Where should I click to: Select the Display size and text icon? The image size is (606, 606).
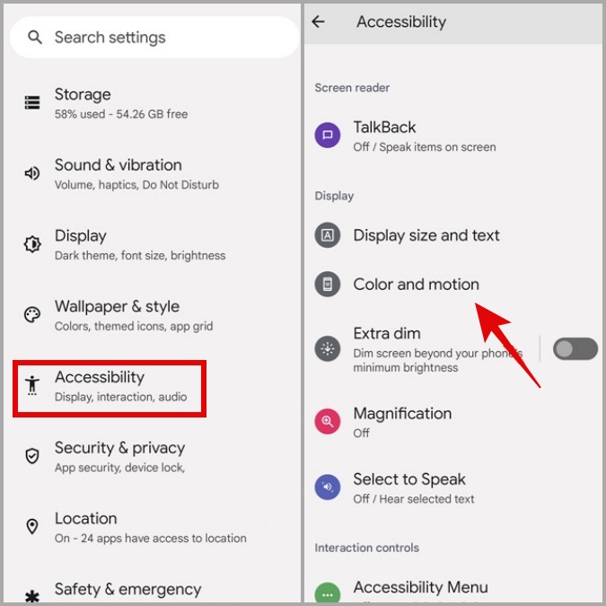coord(328,235)
